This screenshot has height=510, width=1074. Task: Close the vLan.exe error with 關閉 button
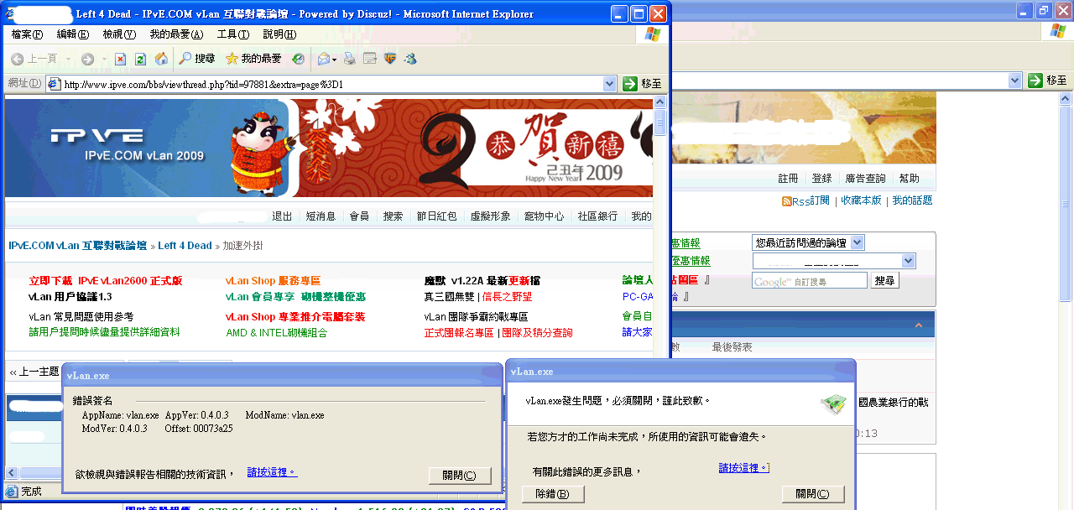click(460, 474)
